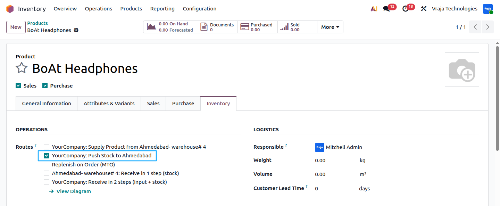500x206 pixels.
Task: Go to previous record arrow
Action: (x=475, y=27)
